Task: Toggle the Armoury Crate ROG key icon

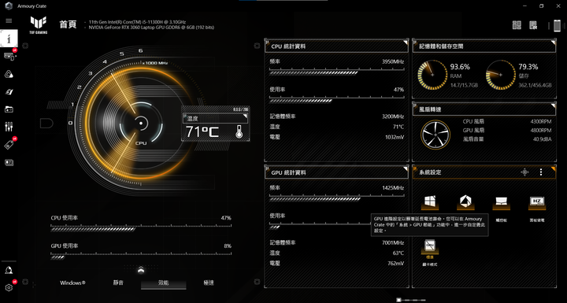Action: tap(465, 202)
